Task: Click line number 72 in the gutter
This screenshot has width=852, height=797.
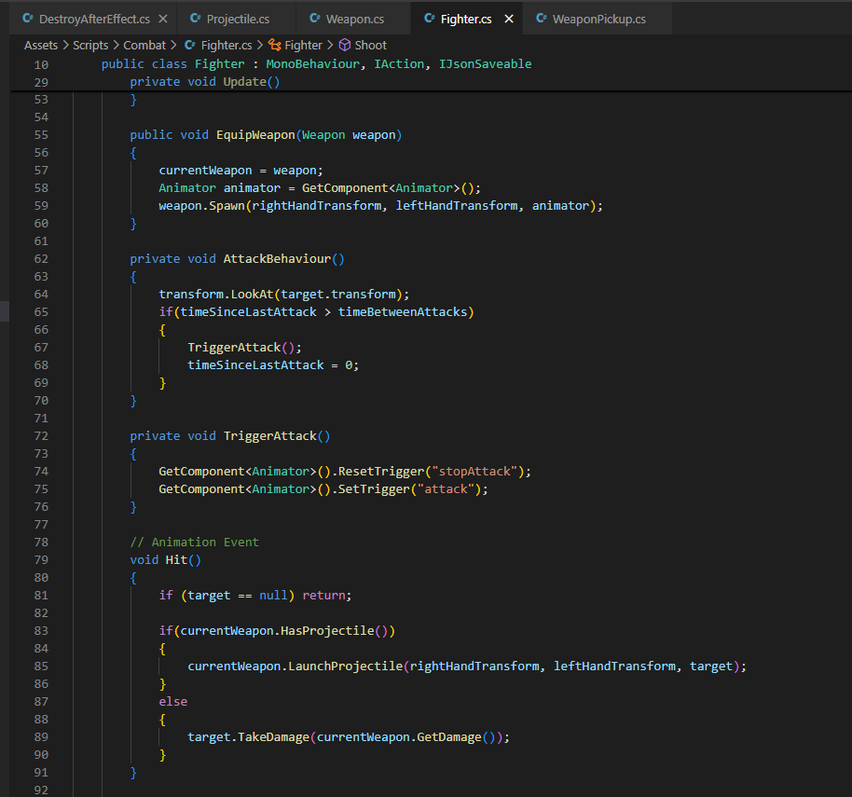Action: [x=41, y=436]
